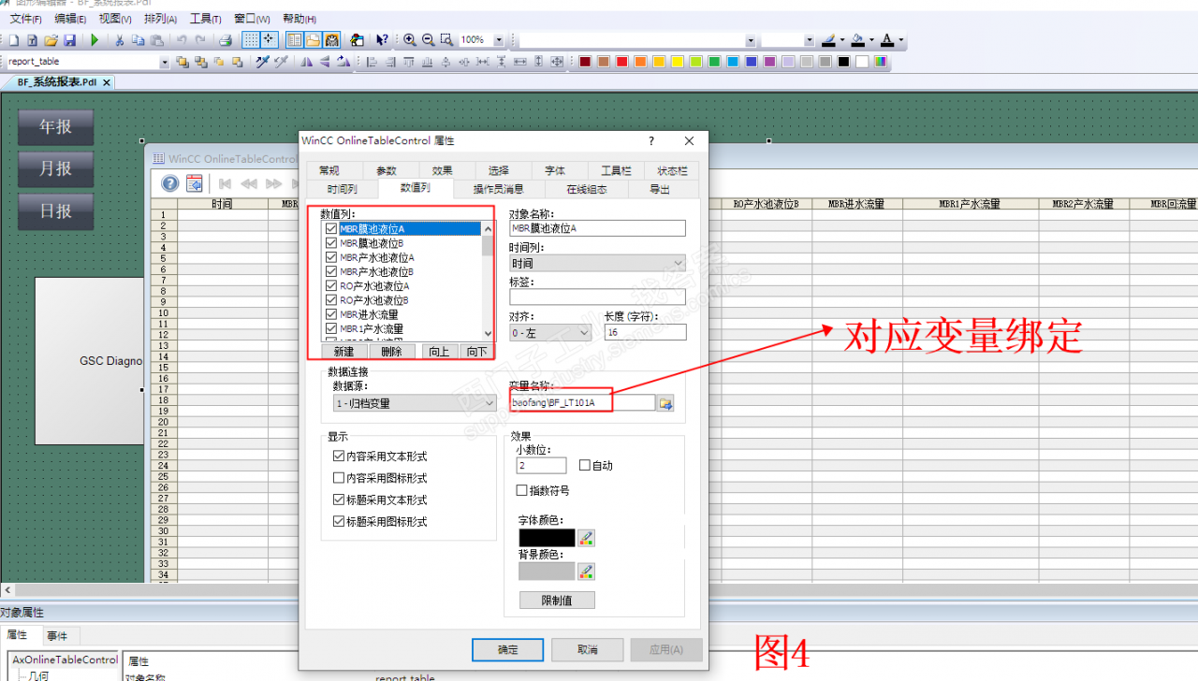Print the picture using the printer icon
Screen dimensions: 1198x681
pyautogui.click(x=226, y=40)
